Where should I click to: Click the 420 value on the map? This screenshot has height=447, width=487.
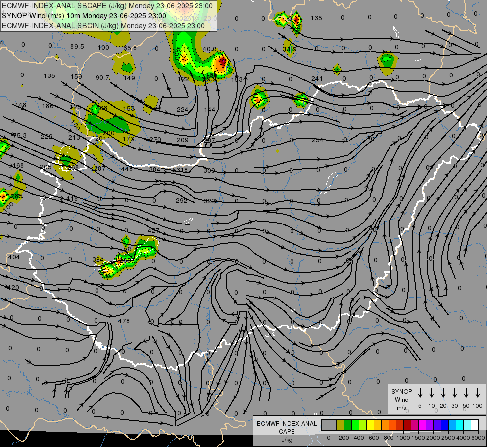click(x=13, y=287)
